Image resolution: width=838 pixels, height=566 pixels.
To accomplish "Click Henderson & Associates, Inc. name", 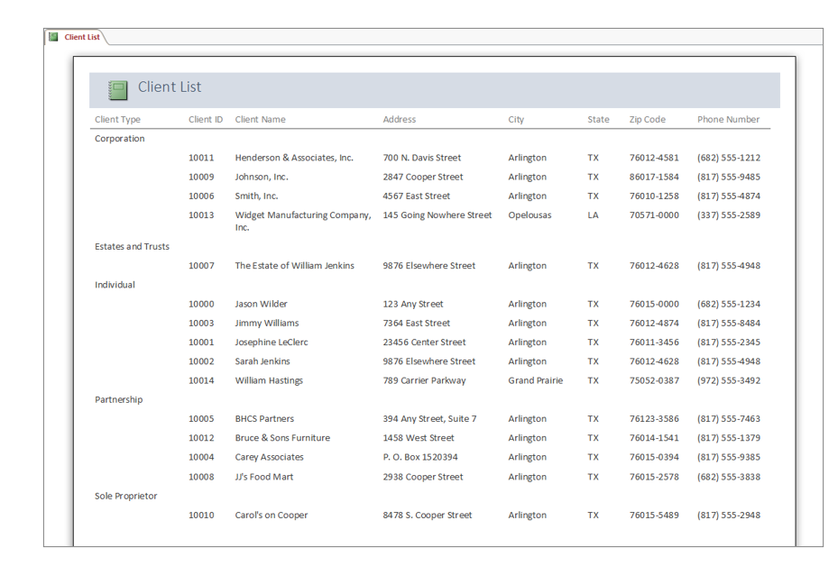I will click(x=294, y=158).
